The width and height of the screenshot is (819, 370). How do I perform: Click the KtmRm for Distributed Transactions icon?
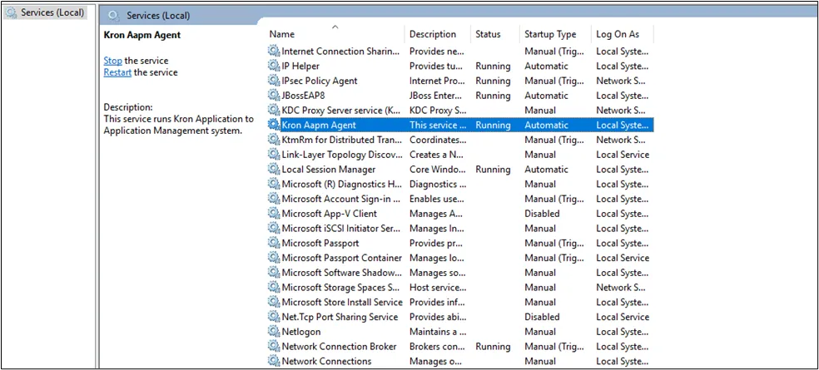coord(274,140)
